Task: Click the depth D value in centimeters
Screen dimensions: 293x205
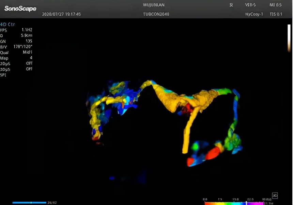Action: pos(27,35)
